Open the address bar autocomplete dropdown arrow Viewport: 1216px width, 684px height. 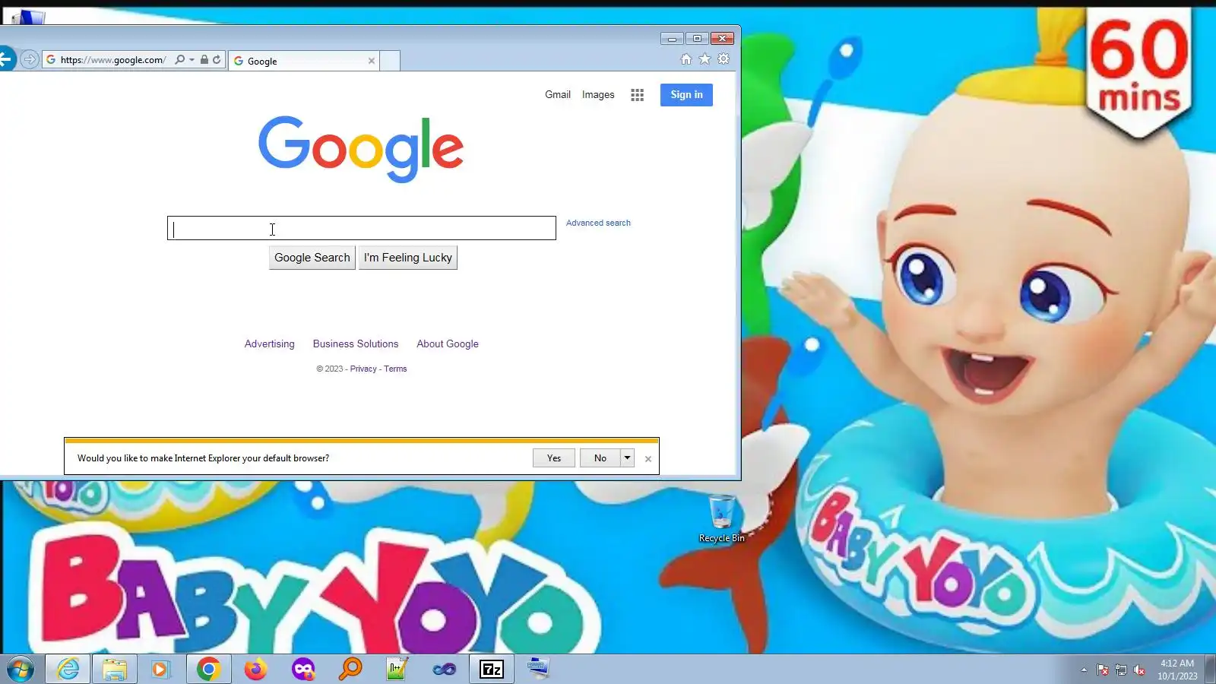click(x=192, y=59)
